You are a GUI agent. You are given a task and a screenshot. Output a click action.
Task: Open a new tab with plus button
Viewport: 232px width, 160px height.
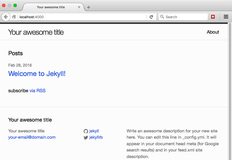point(89,7)
